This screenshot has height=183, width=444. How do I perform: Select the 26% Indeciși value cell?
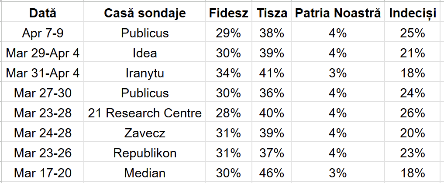click(413, 113)
